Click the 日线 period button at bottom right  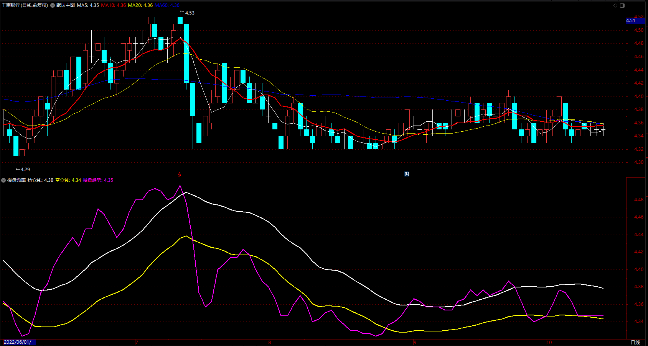click(x=635, y=342)
